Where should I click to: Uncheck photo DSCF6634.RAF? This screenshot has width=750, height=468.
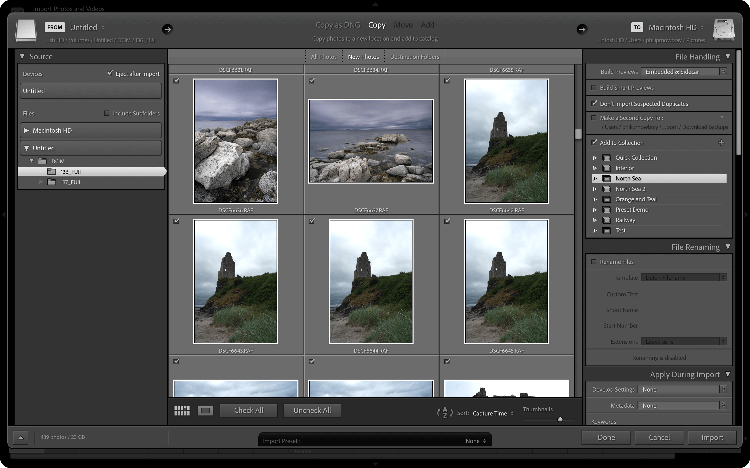(x=312, y=81)
